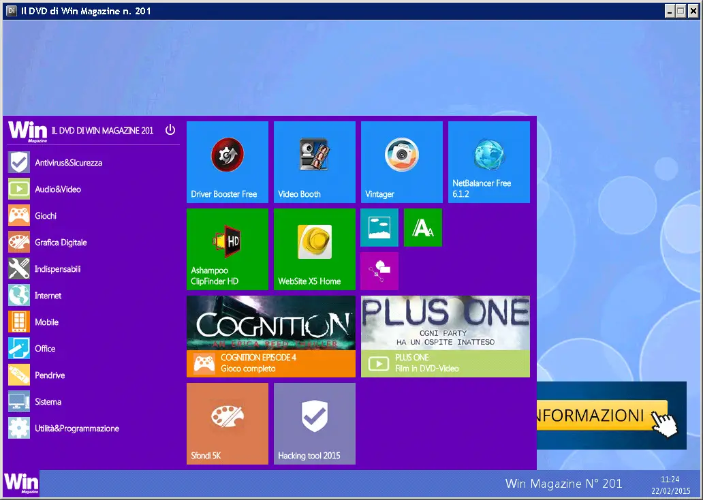Click the 'IL DVD DI WIN MAGAZINE 201' title

pyautogui.click(x=102, y=131)
